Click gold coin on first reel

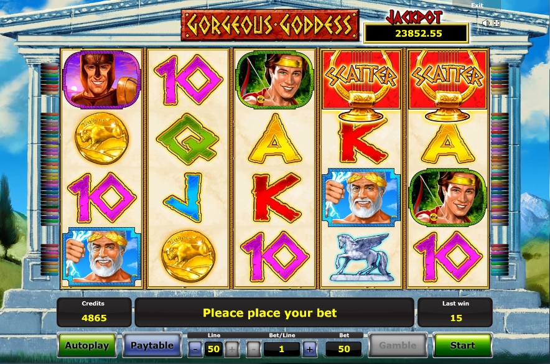point(101,139)
